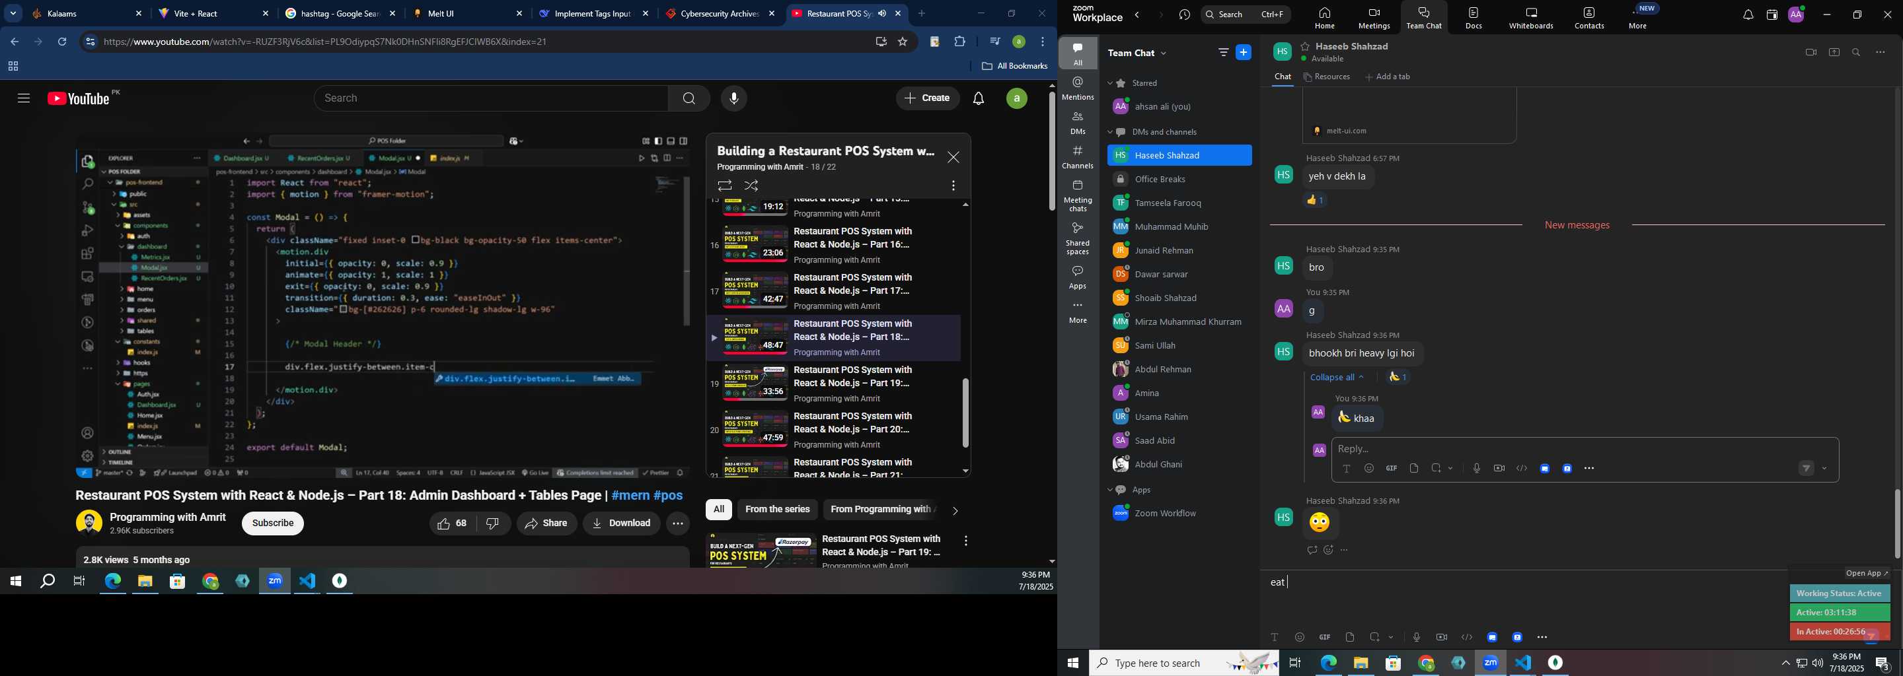Viewport: 1903px width, 676px height.
Task: Click in the Reply text field
Action: tap(1584, 450)
